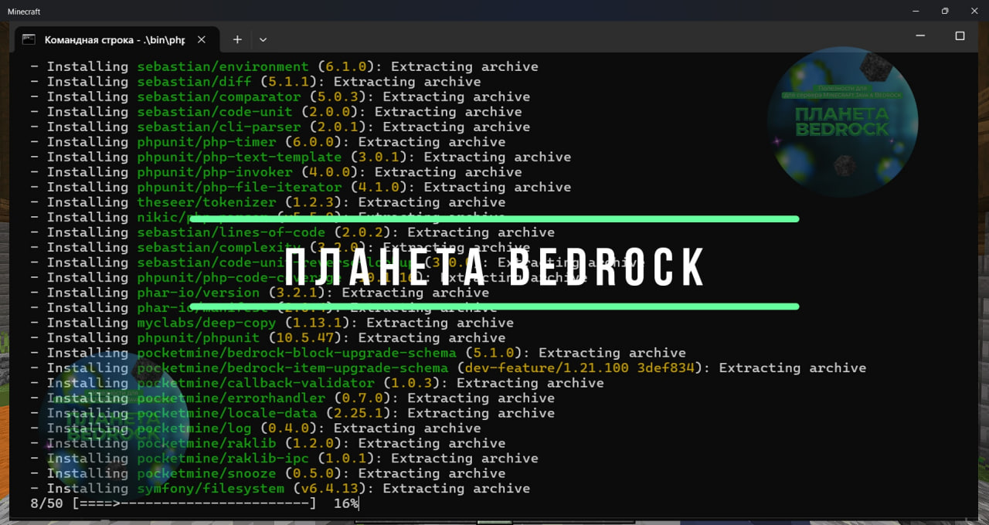Click the Minecraft window title text
989x525 pixels.
tap(24, 12)
